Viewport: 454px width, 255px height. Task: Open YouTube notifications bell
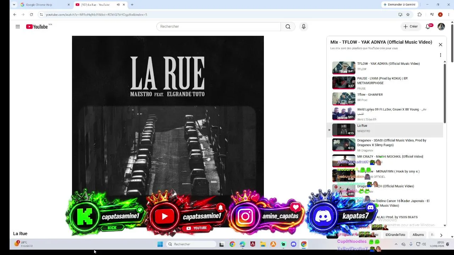428,27
